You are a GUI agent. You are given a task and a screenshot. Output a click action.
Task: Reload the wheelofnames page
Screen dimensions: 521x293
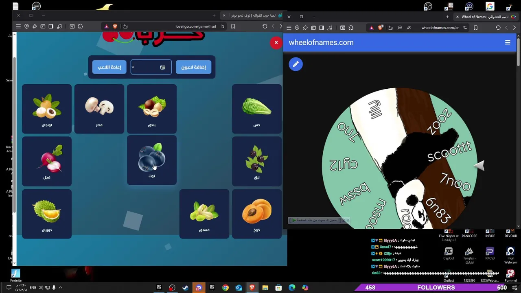498,28
